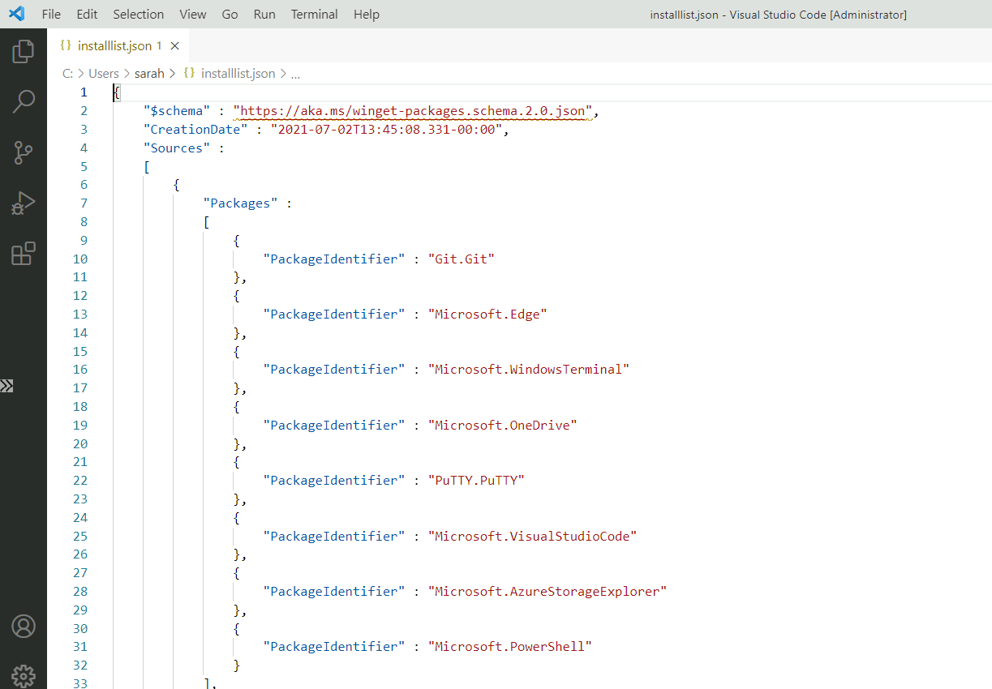Viewport: 992px width, 689px height.
Task: Click the "PuTTY.PuTTY" package value
Action: [476, 481]
